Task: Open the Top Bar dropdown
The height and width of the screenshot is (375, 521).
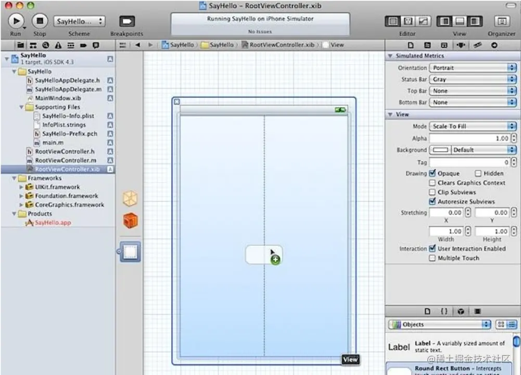Action: (473, 91)
